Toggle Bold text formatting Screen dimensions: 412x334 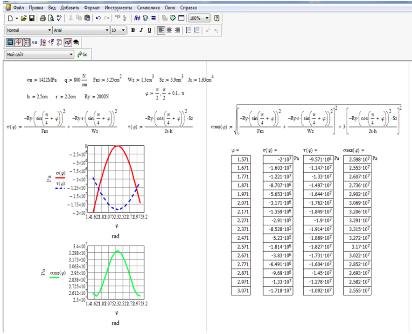point(133,30)
